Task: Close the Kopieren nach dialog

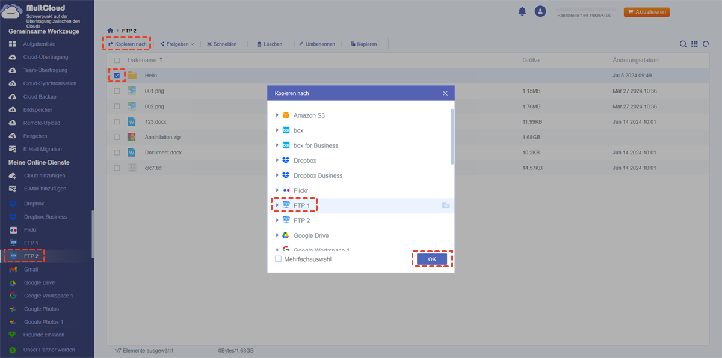Action: tap(445, 93)
